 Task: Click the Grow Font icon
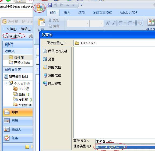coord(108,23)
